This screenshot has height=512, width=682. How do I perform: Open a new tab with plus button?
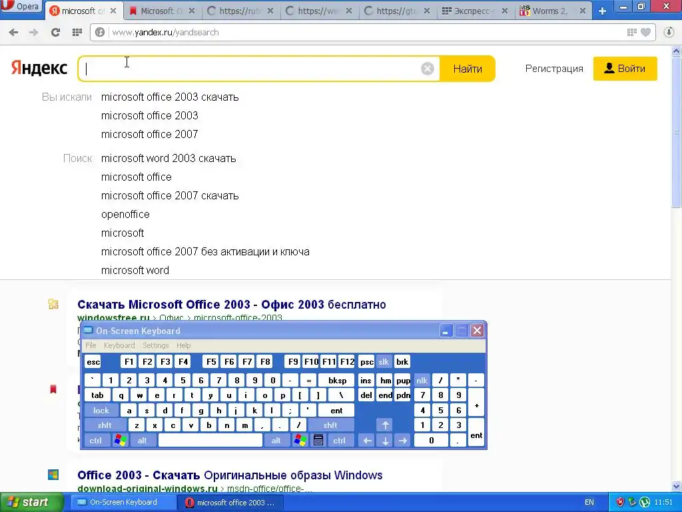[x=602, y=11]
